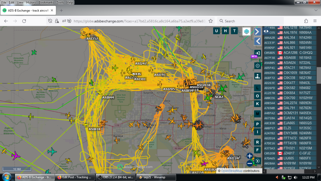Switch to OBS 27.2.4 taskbar window
This screenshot has height=181, width=321.
(x=116, y=177)
